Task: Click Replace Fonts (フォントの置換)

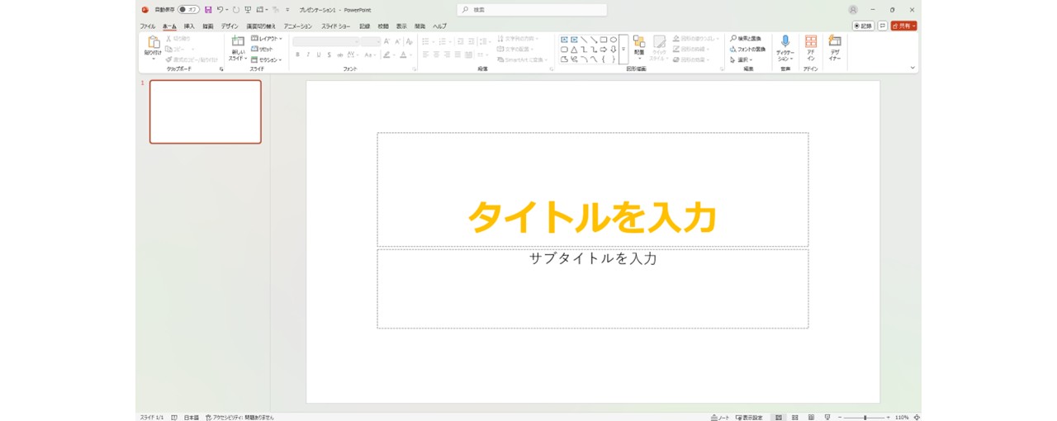Action: (747, 49)
